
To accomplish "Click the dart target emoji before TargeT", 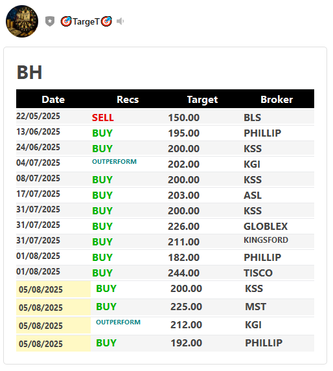I will (66, 21).
